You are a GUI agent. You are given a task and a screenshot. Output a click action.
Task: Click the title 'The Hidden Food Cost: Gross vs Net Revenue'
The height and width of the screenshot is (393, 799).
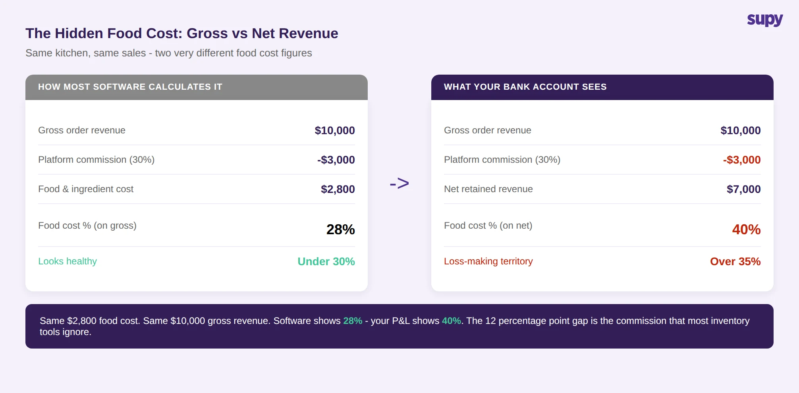(x=182, y=33)
